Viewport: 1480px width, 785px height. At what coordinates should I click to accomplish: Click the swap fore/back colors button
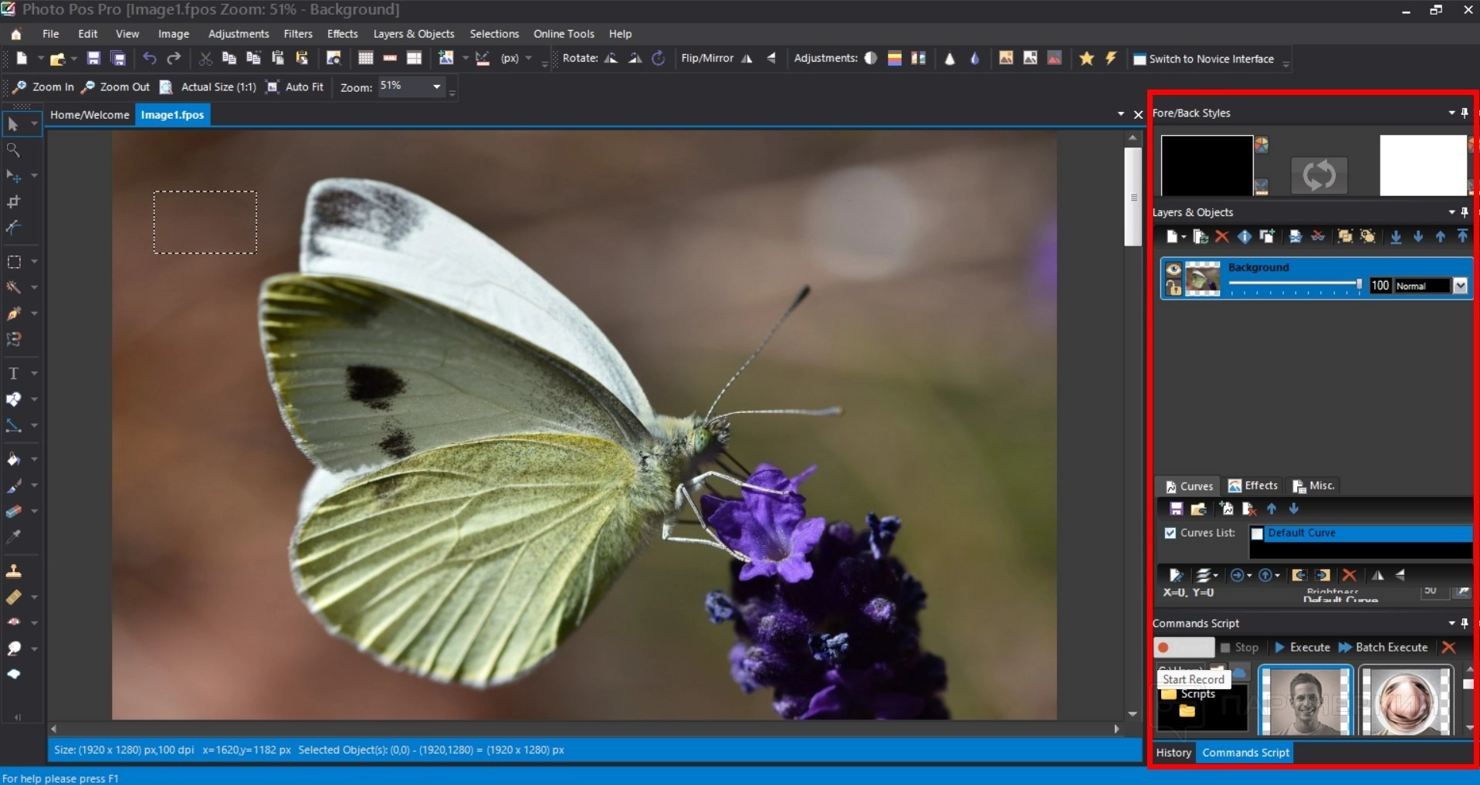[1319, 175]
